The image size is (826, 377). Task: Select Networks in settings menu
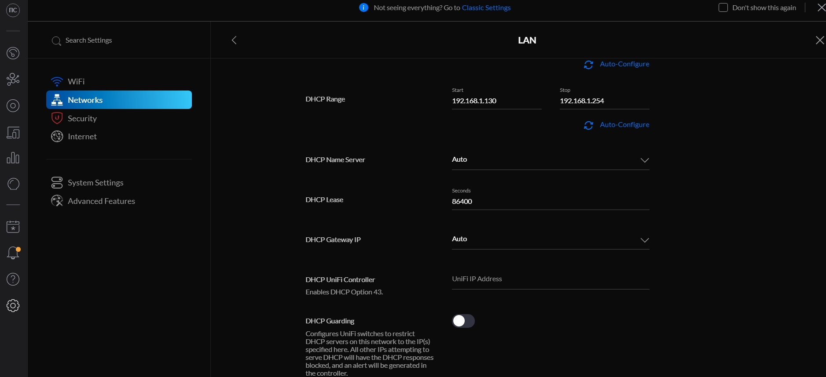click(119, 100)
